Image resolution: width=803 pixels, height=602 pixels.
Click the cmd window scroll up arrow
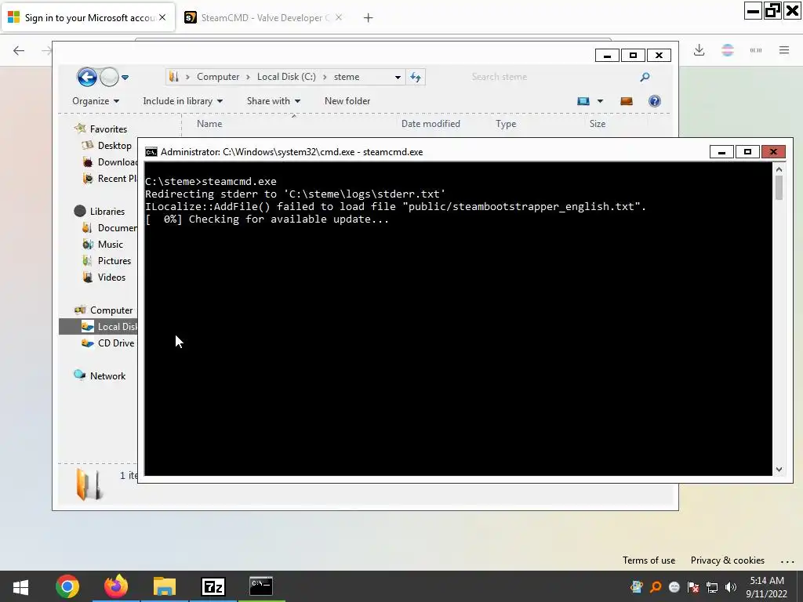click(779, 169)
